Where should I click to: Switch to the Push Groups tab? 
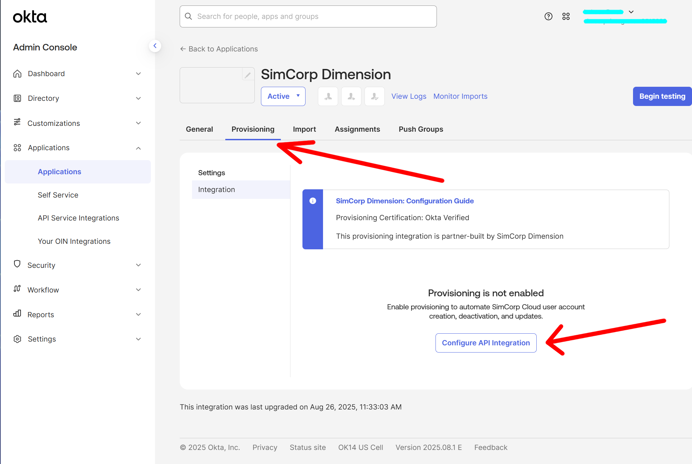coord(421,129)
